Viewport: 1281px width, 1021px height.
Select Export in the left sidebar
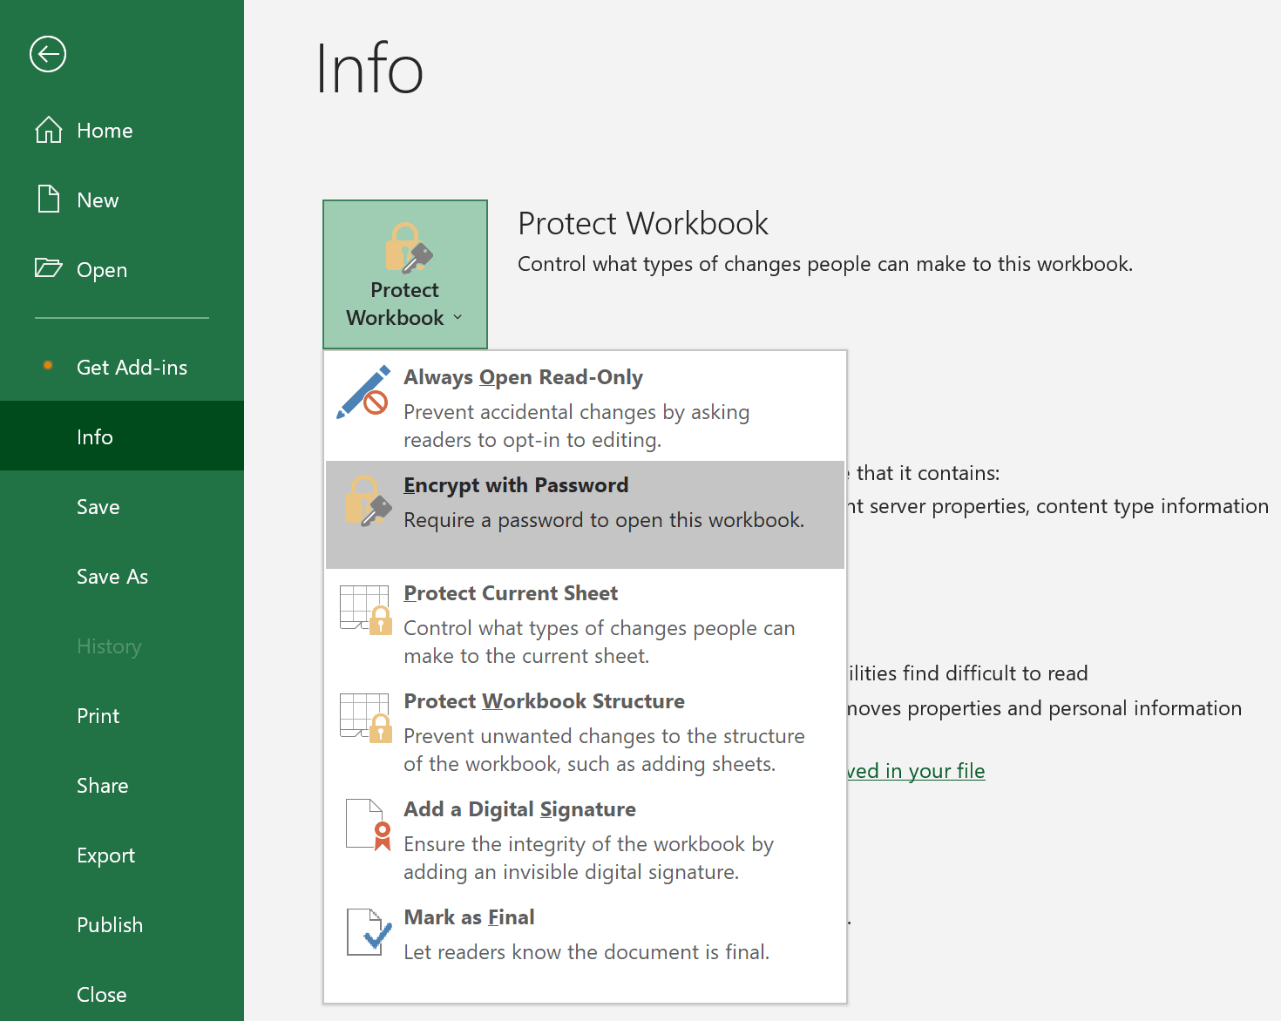tap(106, 855)
